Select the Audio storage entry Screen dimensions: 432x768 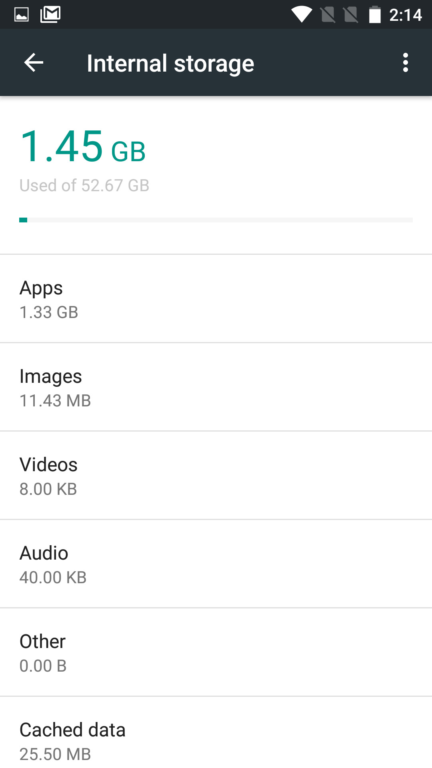[x=216, y=564]
